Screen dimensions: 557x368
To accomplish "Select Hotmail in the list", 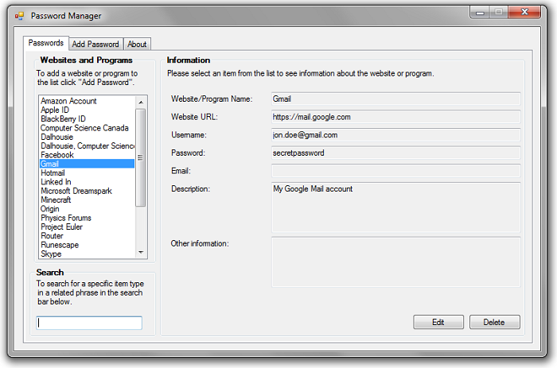I will pyautogui.click(x=88, y=172).
